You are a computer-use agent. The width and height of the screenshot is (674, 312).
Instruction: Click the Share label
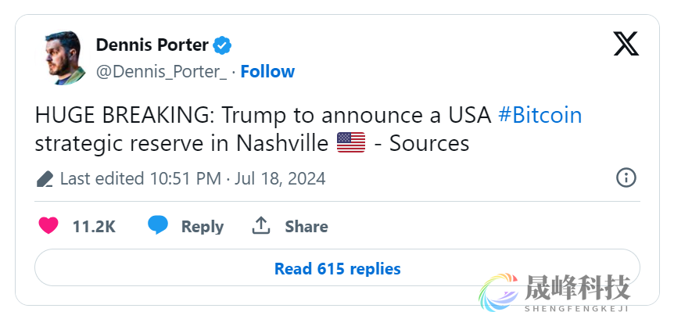click(307, 227)
